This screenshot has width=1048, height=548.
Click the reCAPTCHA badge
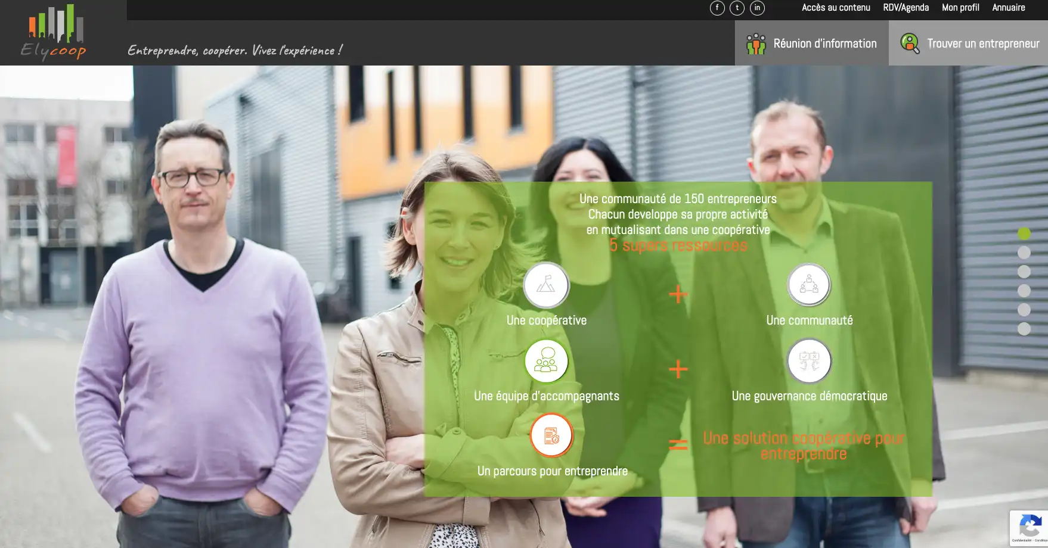(1029, 528)
